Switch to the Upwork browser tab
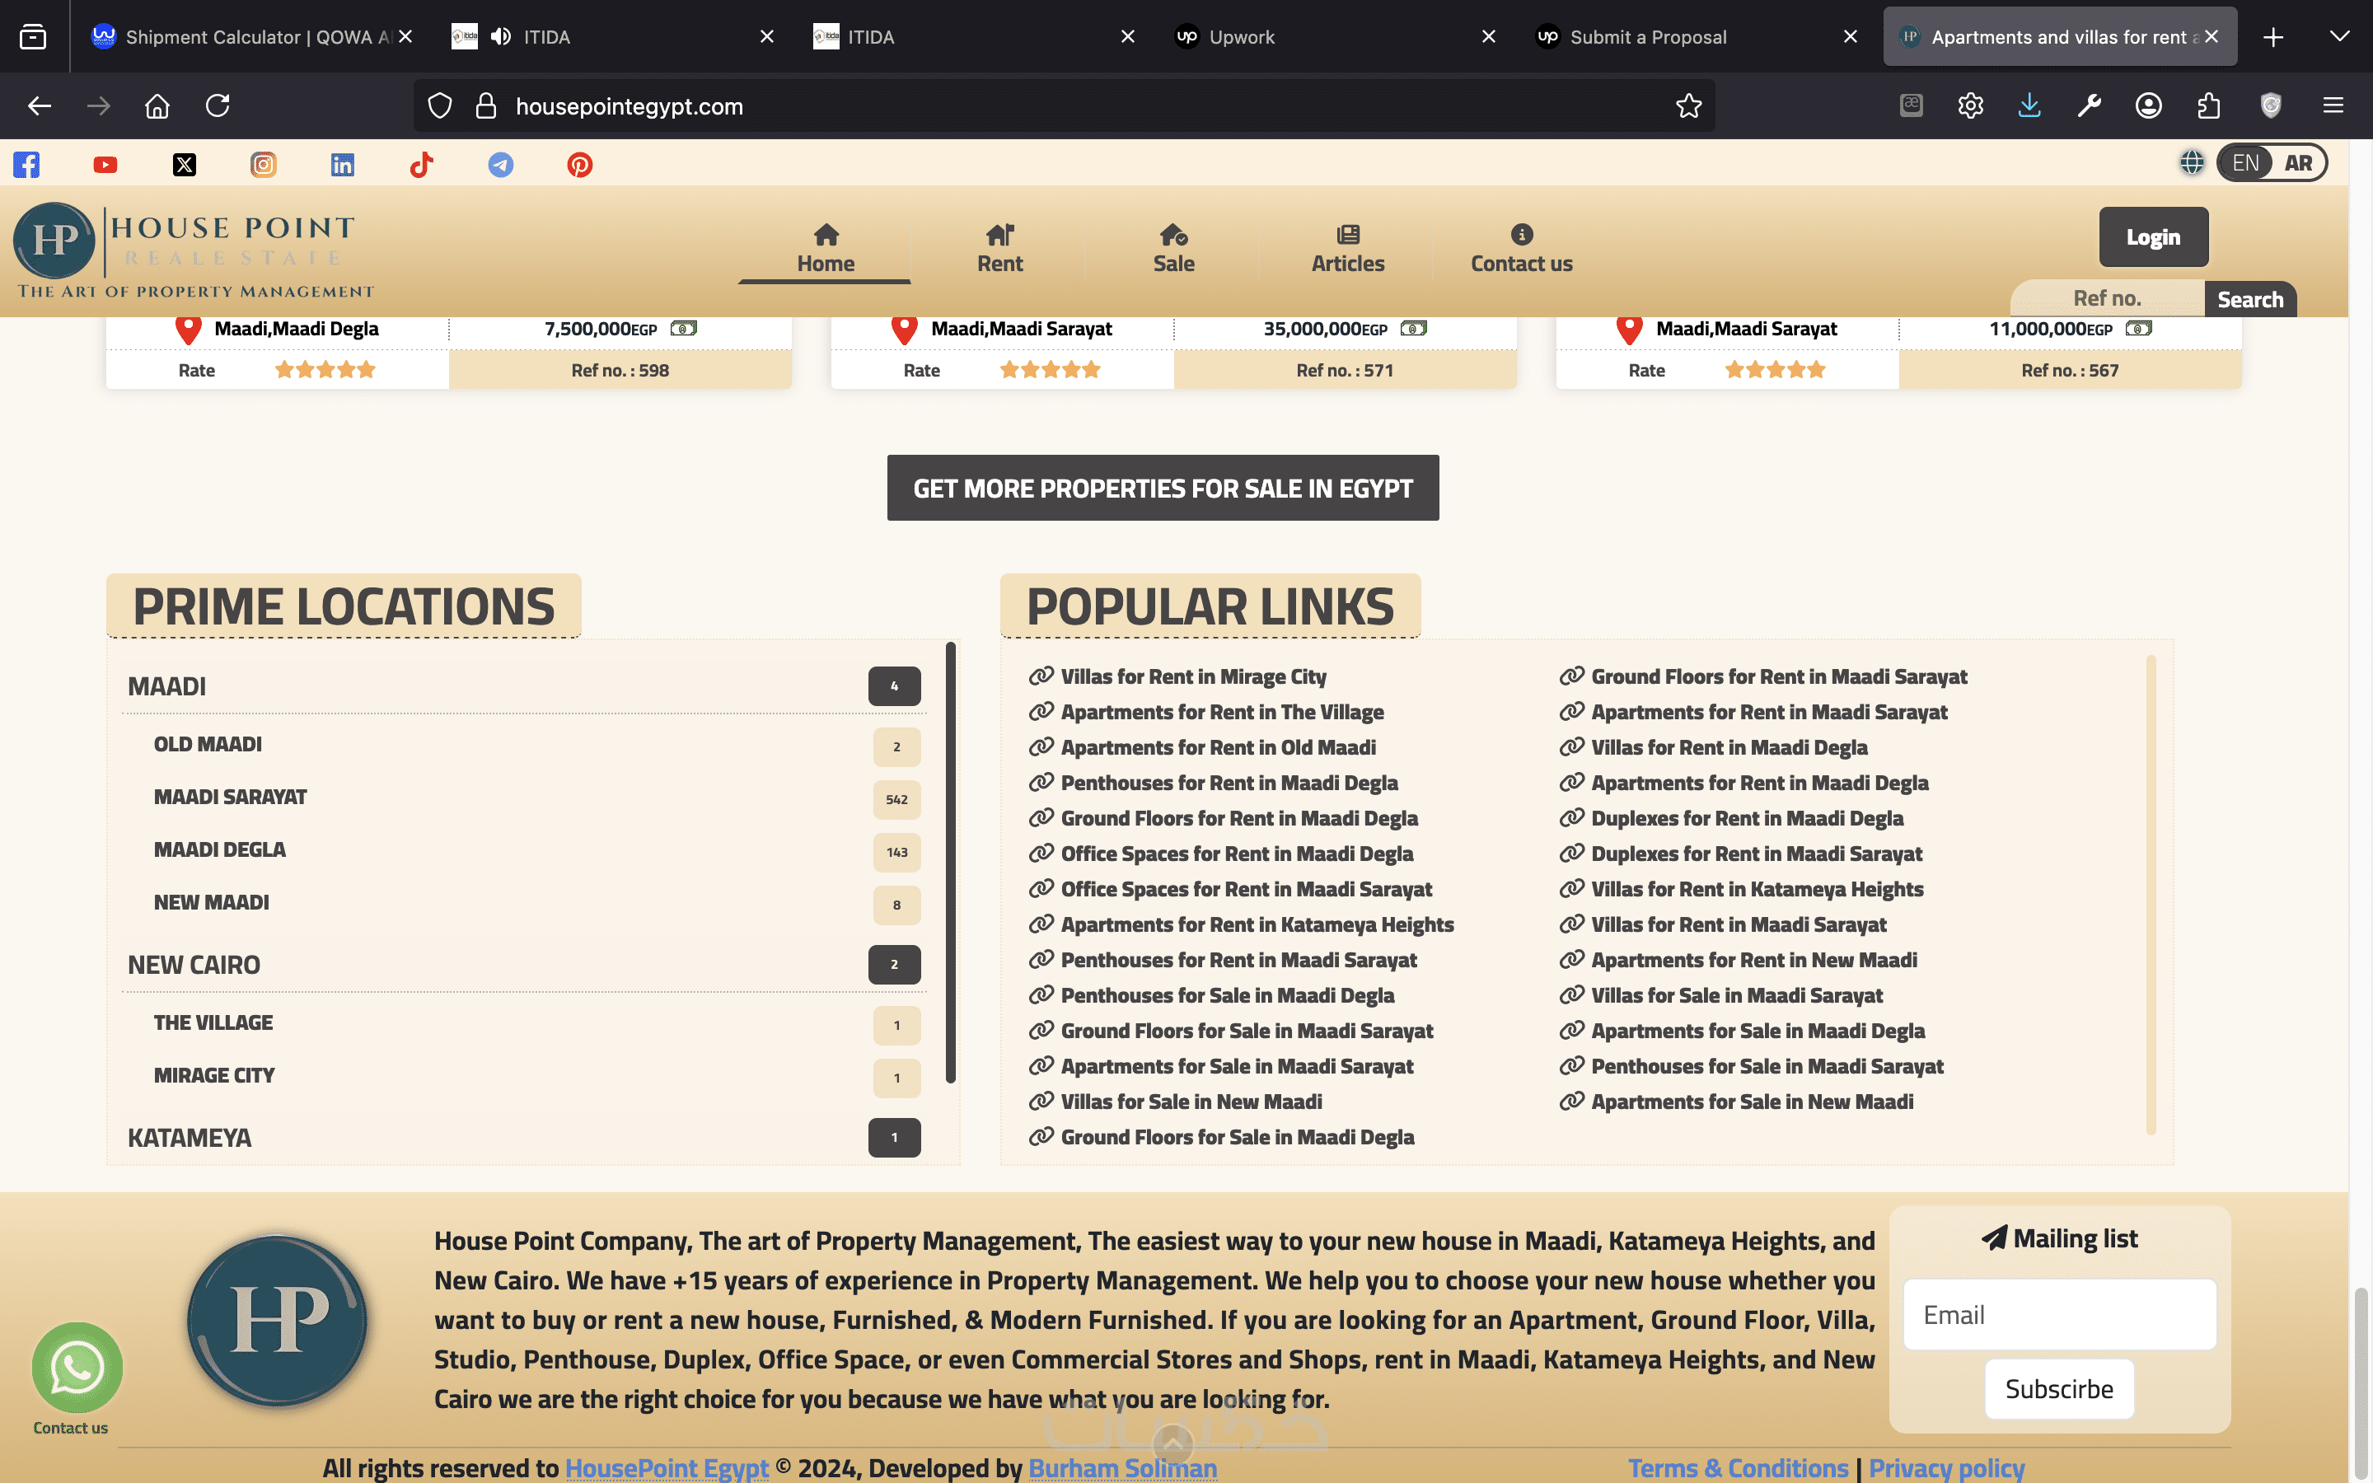2373x1483 pixels. [1242, 36]
